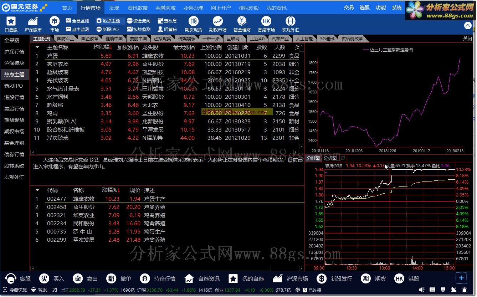The height and width of the screenshot is (297, 477).
Task: Open the 模拟炒股 menu
Action: pyautogui.click(x=249, y=7)
